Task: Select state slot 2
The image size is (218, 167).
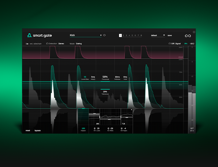Action: 123,35
